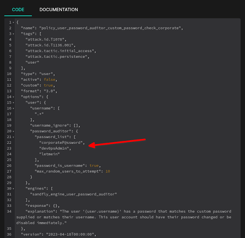Collapse the root object at line 1

(13, 22)
